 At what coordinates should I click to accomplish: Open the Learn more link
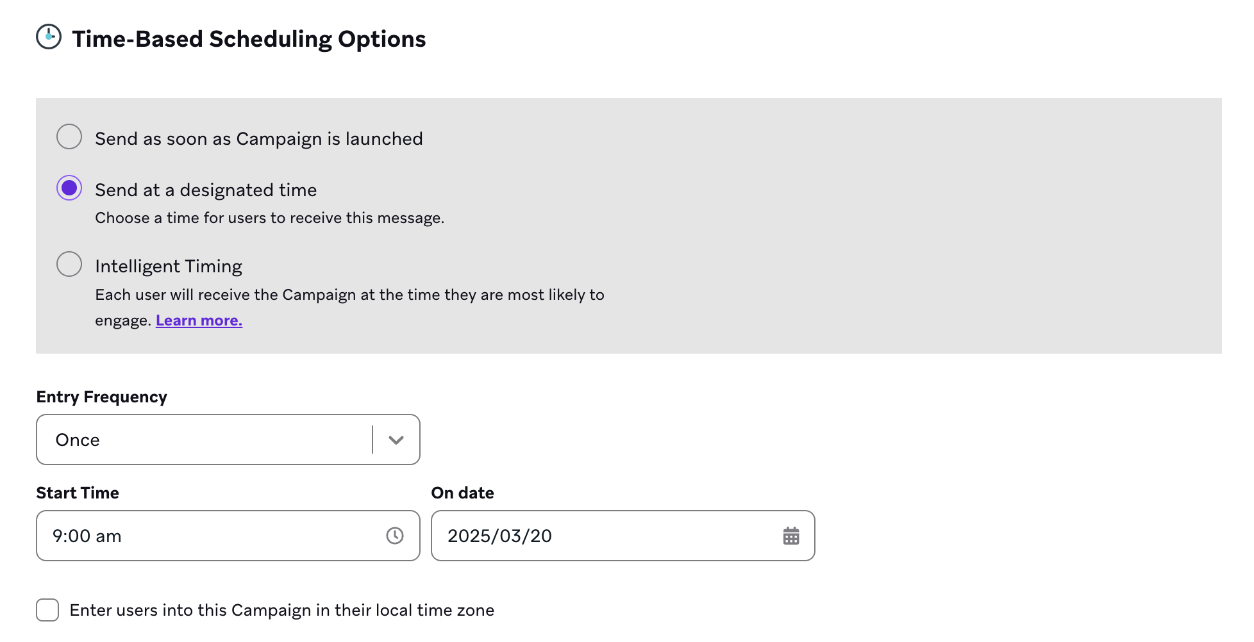[199, 320]
